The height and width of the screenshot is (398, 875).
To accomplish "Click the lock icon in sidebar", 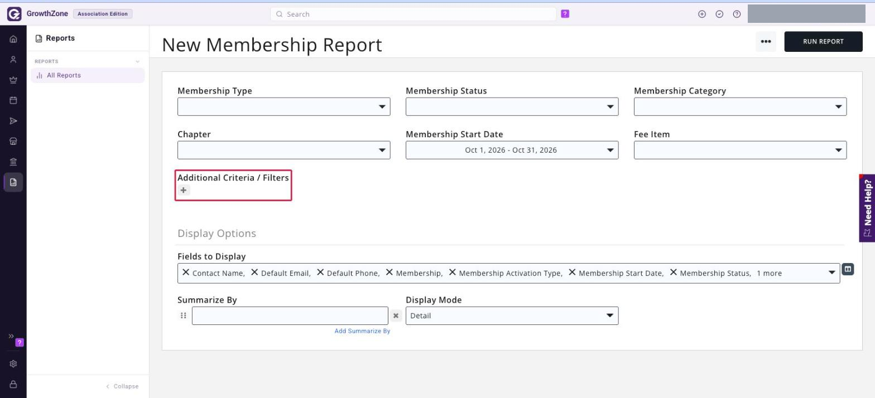I will (x=13, y=385).
